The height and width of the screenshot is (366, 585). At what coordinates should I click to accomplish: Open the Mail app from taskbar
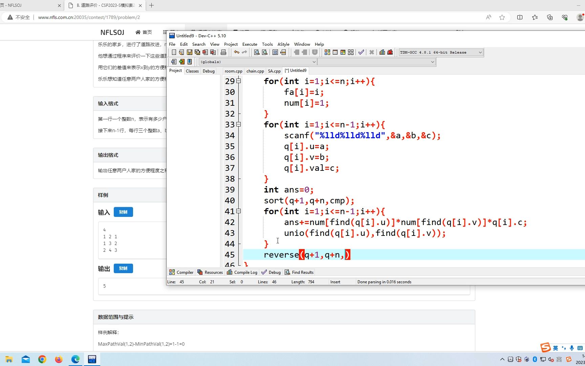coord(26,359)
